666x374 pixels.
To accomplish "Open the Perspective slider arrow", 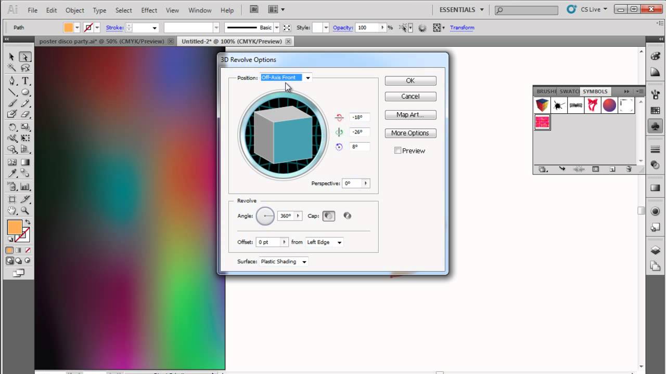I will pos(366,183).
